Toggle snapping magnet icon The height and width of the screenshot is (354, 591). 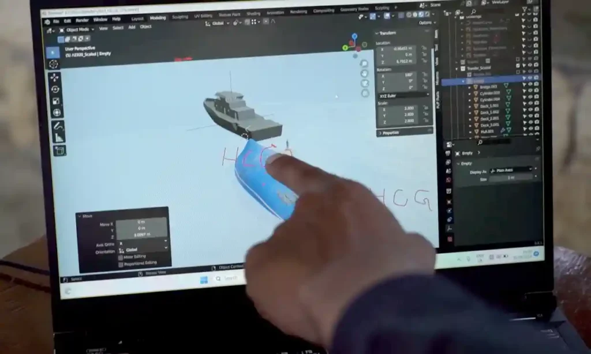click(247, 22)
